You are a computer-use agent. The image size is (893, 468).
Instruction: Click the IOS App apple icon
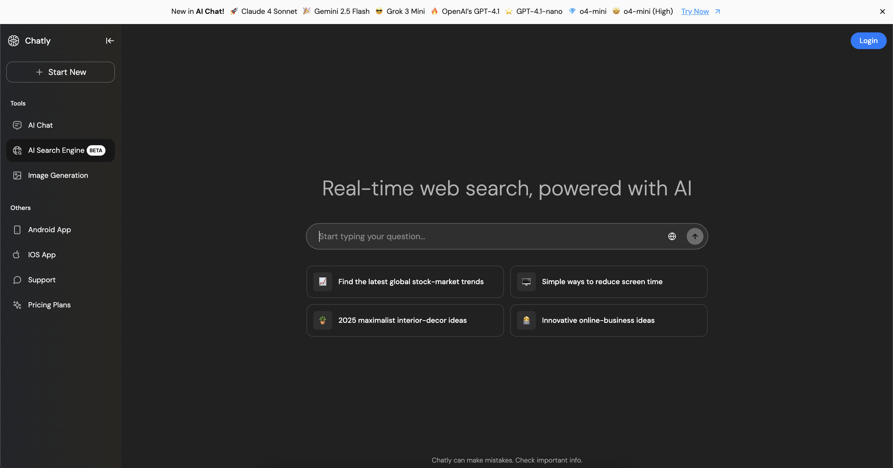pyautogui.click(x=17, y=254)
